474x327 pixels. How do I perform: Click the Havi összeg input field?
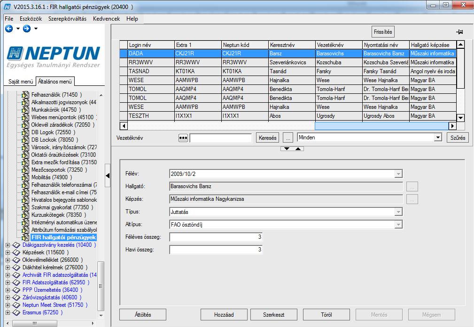coord(216,250)
